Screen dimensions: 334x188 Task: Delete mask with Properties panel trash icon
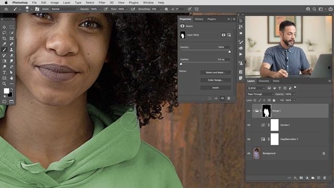[x=229, y=98]
